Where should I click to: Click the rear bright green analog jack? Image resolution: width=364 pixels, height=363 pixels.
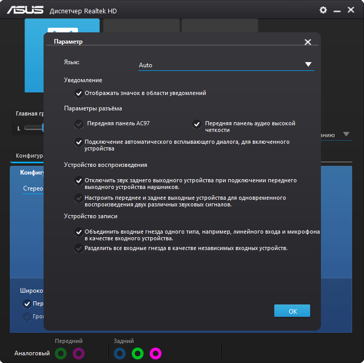point(138,353)
